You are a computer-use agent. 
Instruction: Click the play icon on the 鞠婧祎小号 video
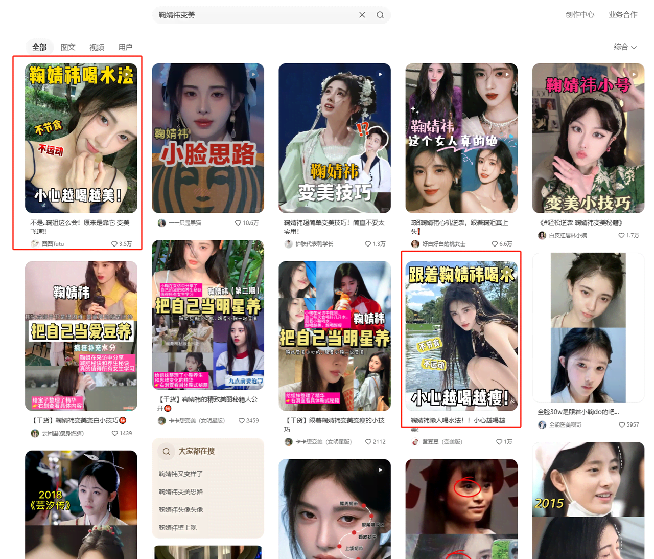pos(635,73)
